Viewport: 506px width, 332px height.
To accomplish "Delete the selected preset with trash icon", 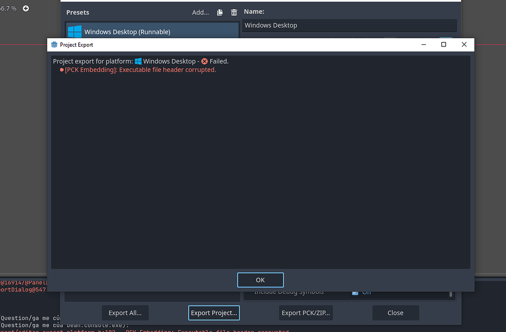I will (x=234, y=12).
